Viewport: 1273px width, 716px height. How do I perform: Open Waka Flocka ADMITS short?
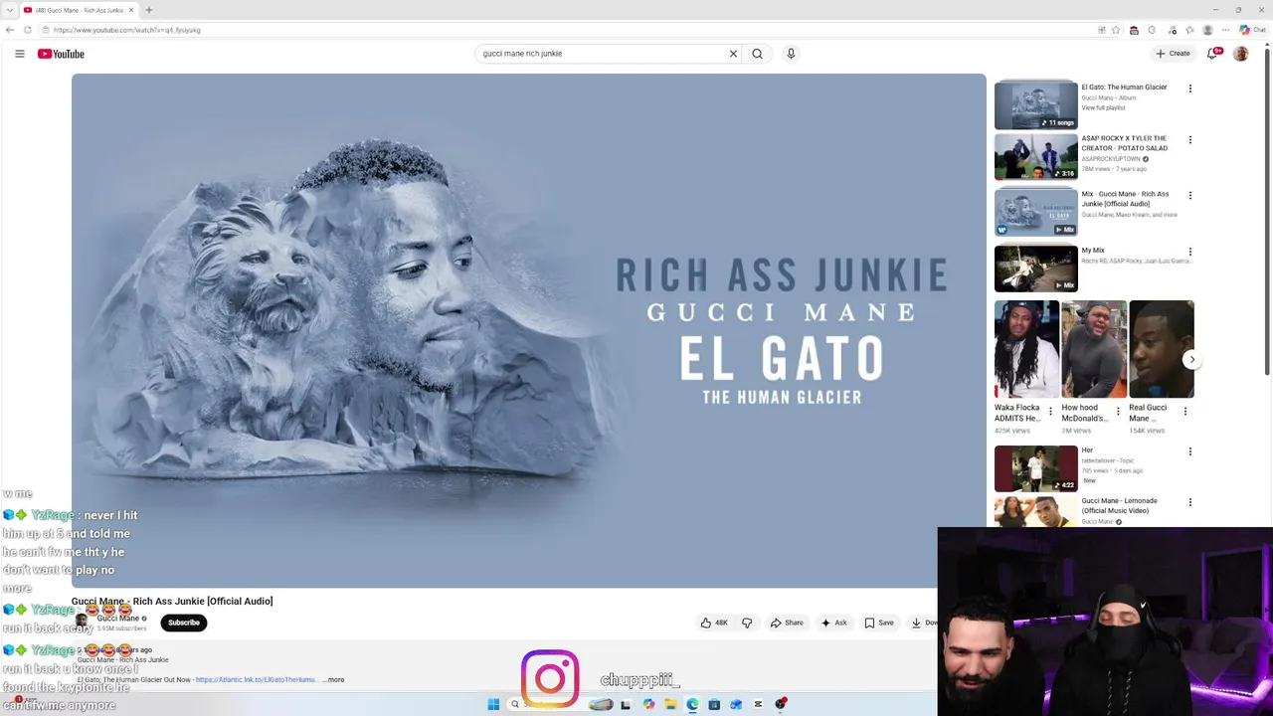[x=1026, y=349]
